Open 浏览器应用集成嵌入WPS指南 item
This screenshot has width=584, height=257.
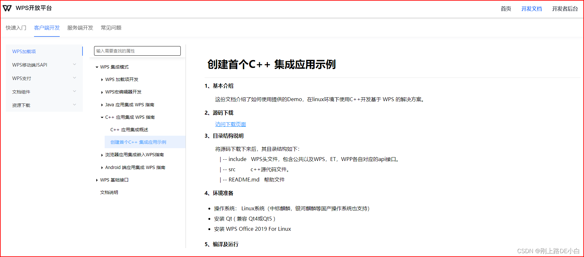pos(135,155)
